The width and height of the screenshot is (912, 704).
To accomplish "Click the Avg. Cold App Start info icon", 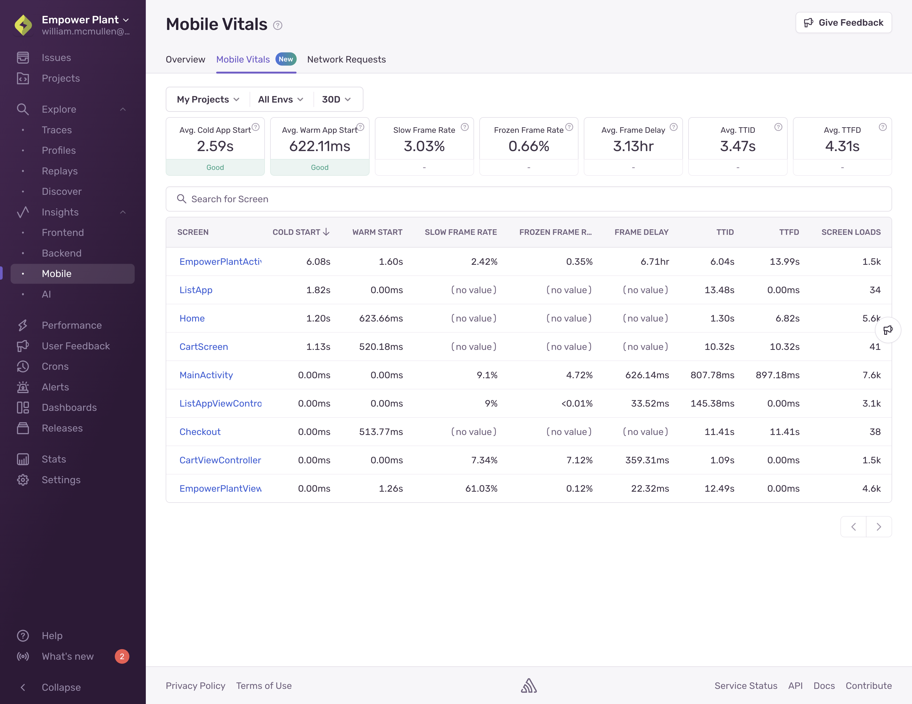I will click(256, 127).
